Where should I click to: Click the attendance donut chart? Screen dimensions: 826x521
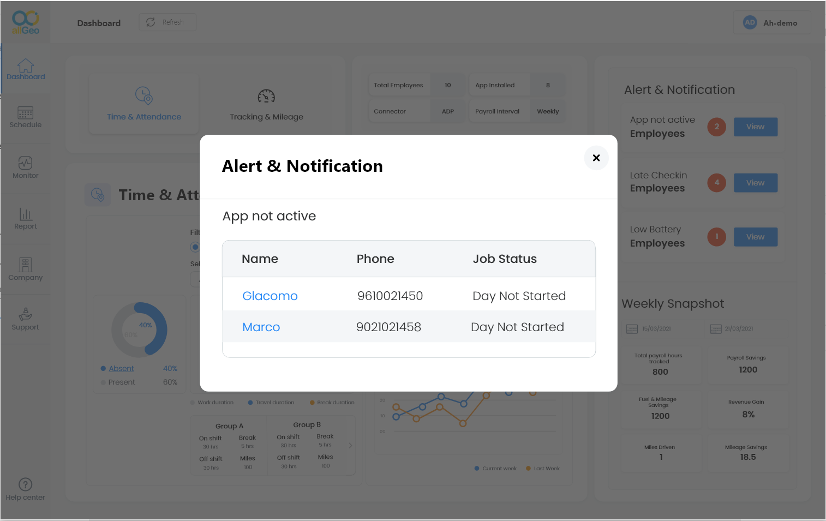[x=139, y=330]
